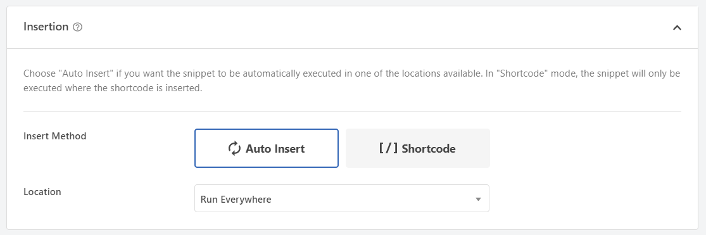Click the circular arrows icon on Auto Insert

[234, 149]
